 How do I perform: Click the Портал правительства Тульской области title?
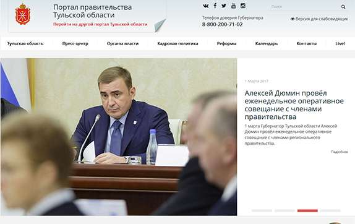pos(92,11)
